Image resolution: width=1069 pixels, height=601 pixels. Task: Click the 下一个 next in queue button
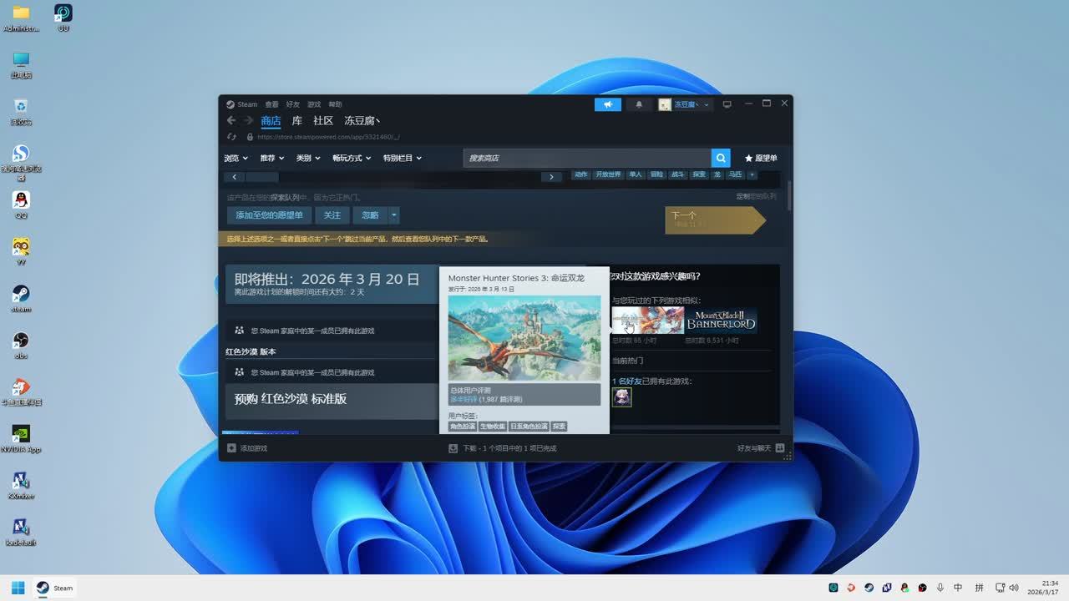point(710,220)
